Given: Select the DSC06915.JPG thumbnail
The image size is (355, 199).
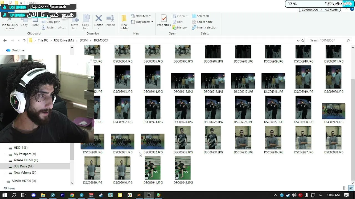Looking at the screenshot, I should pos(183,81).
